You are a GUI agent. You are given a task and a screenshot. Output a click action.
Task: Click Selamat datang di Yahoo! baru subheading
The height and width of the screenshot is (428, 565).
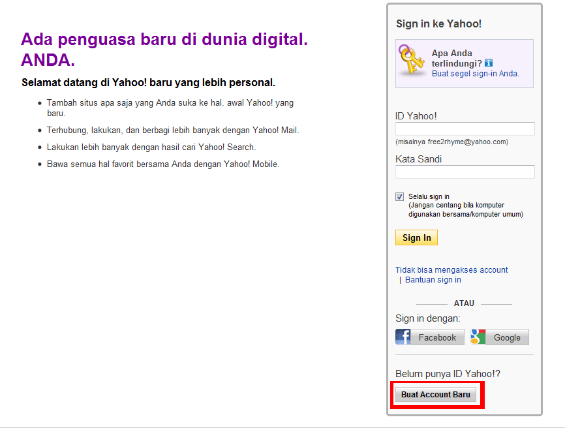pos(148,82)
